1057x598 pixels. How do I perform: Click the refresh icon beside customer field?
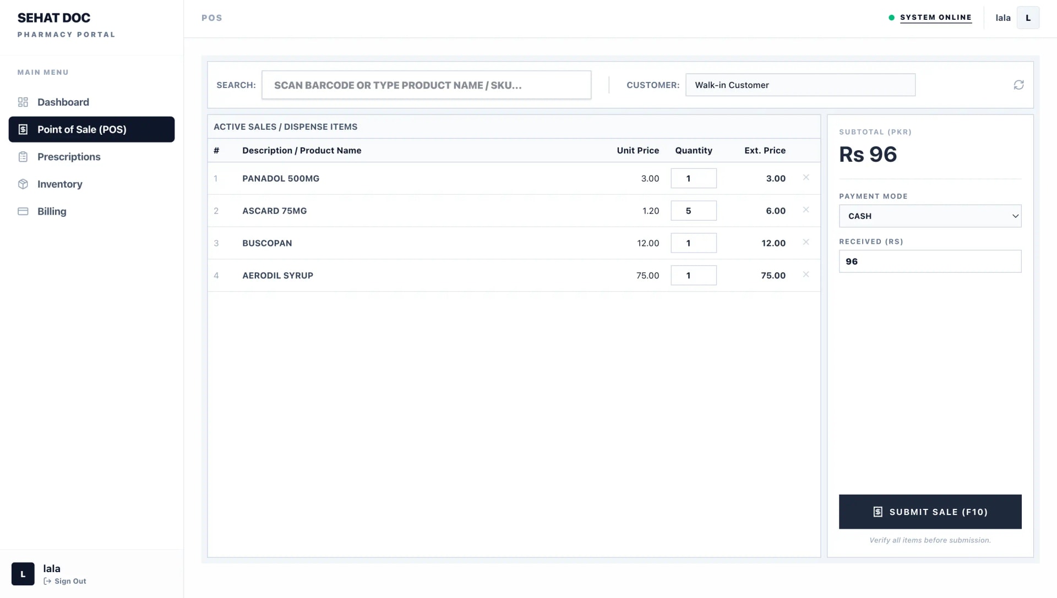1018,85
